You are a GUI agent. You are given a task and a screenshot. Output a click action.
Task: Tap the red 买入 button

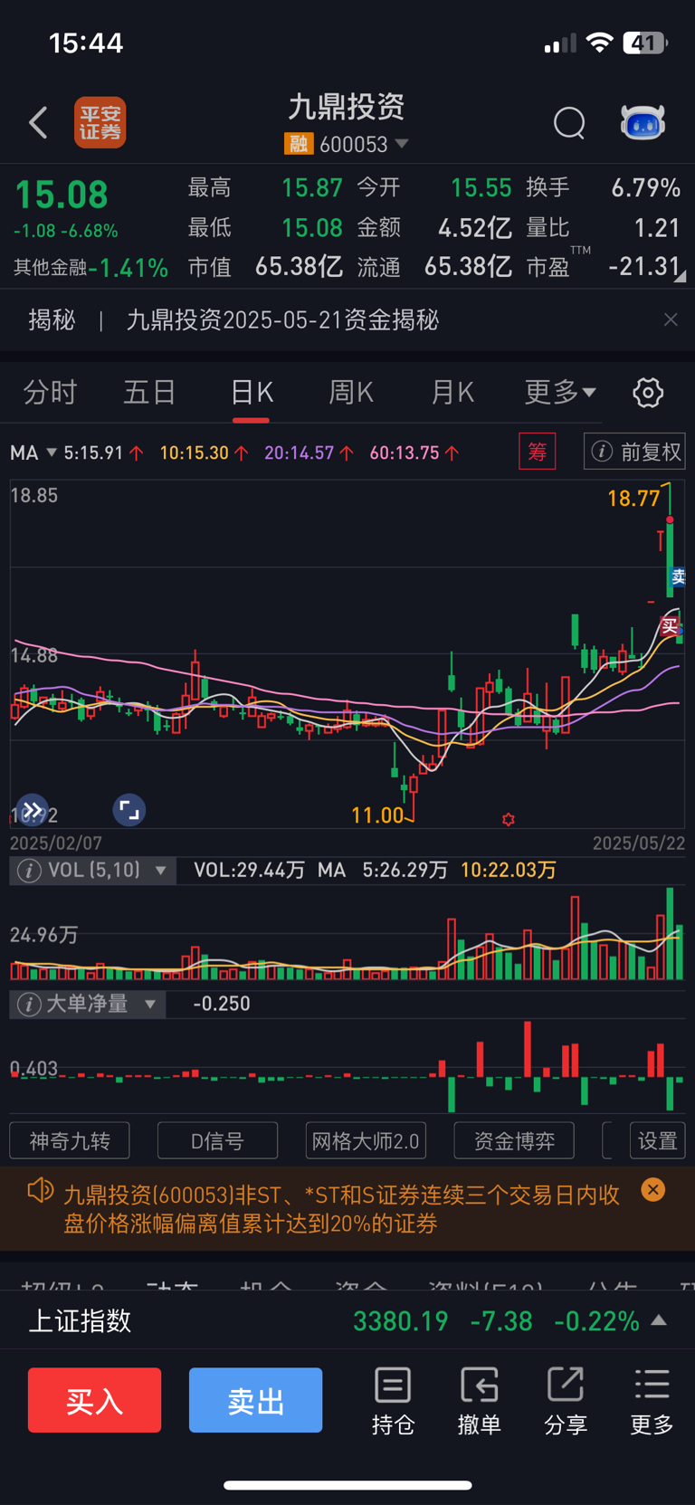(94, 1400)
